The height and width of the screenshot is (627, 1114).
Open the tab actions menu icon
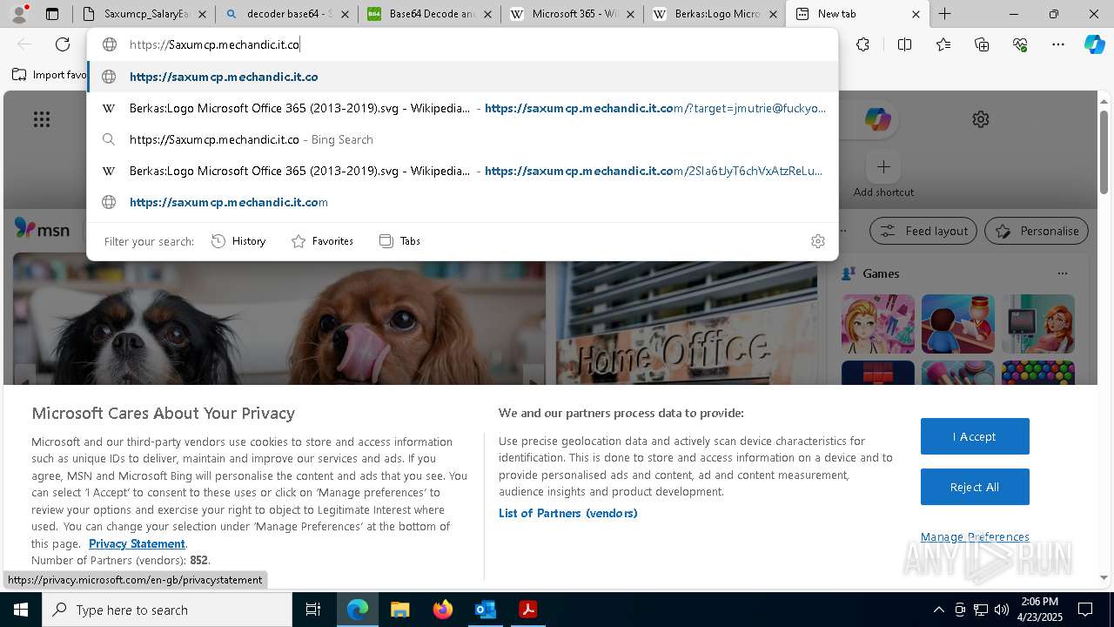[52, 14]
